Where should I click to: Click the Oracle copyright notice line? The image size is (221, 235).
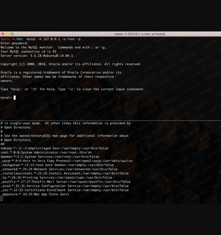pos(71,64)
